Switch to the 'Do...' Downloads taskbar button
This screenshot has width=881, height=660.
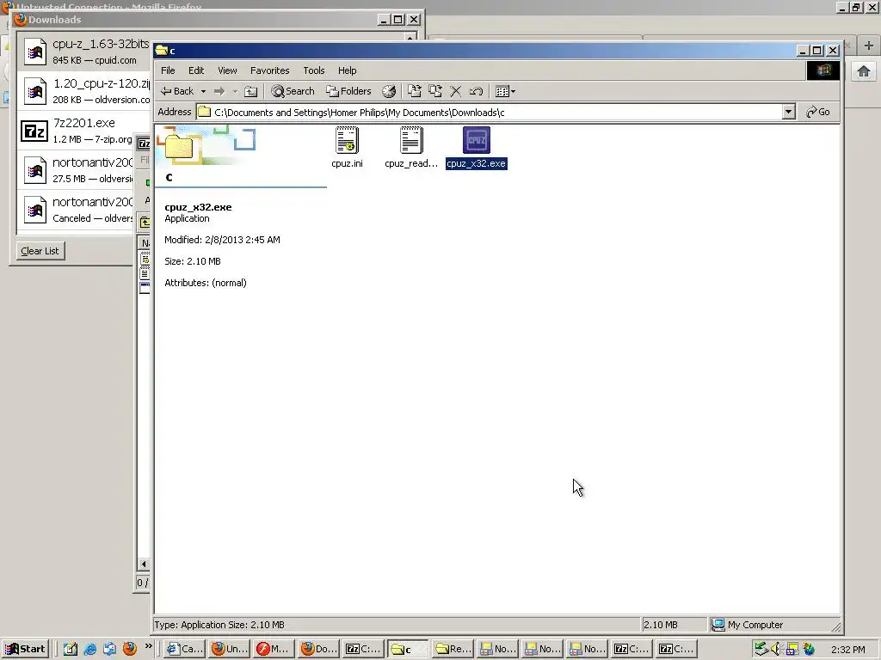point(318,649)
